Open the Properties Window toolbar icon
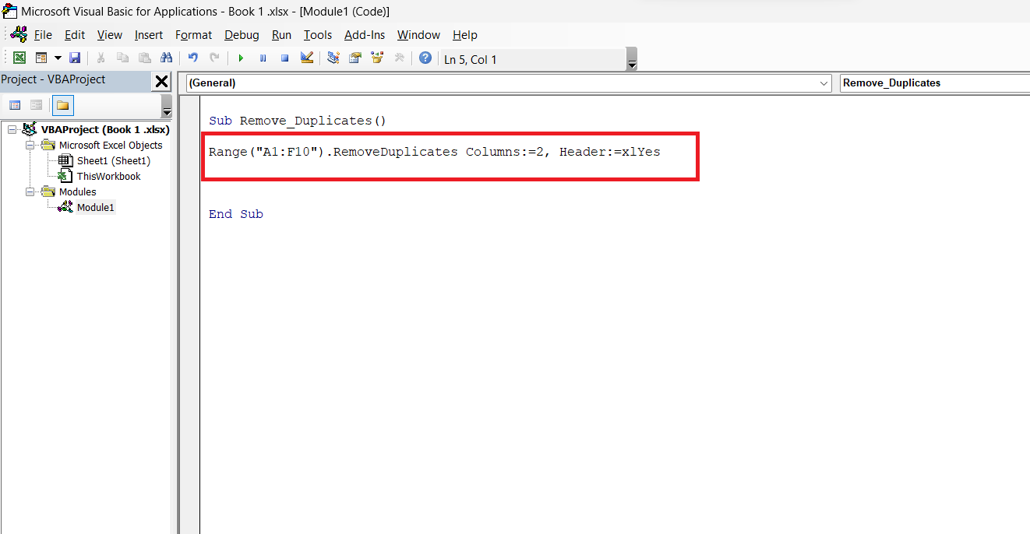 355,58
